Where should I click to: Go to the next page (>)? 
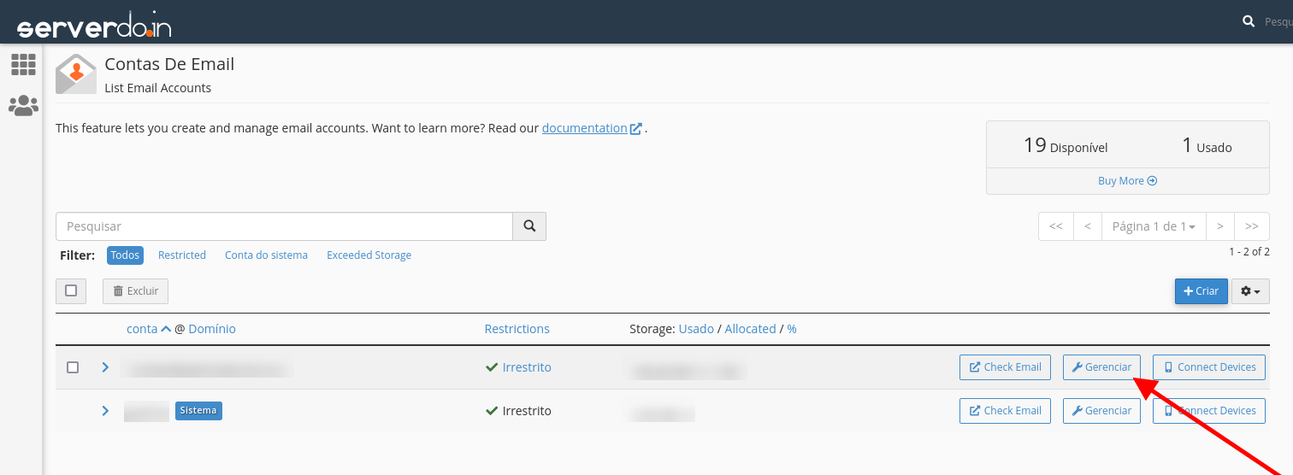coord(1220,226)
